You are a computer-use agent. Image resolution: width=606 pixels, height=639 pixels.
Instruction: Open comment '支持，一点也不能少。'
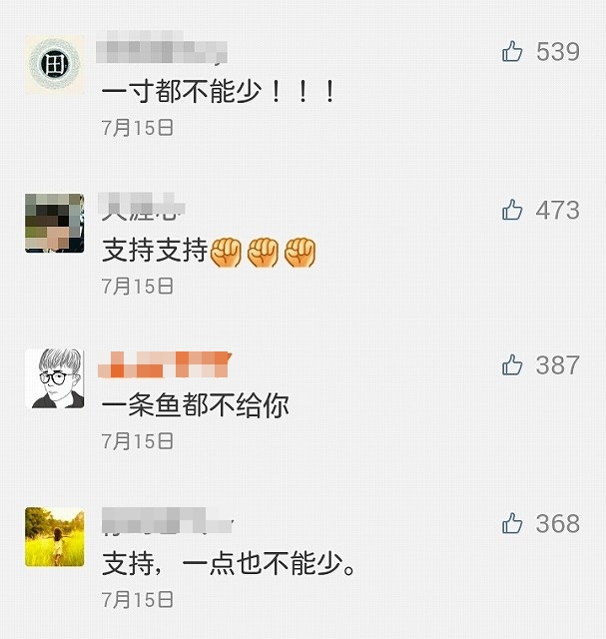tap(229, 563)
